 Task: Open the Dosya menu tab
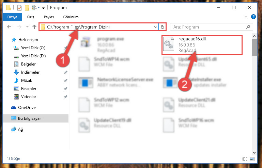tap(12, 17)
